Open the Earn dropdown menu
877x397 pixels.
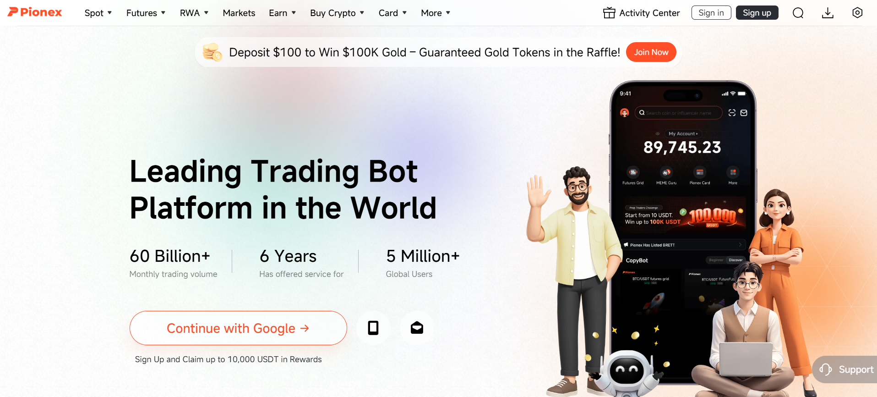point(282,13)
